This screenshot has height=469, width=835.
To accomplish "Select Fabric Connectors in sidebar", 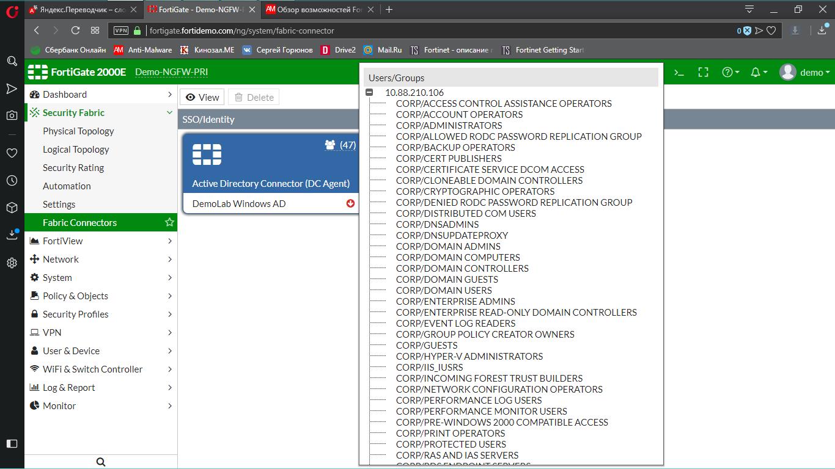I will [101, 222].
